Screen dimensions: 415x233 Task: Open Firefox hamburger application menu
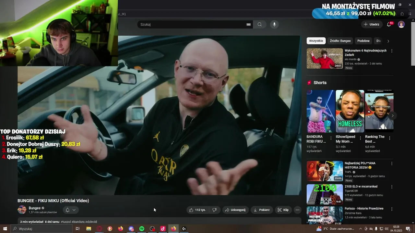410,14
